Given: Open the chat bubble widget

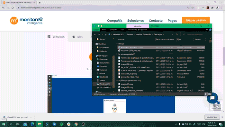Looking at the screenshot, I should (x=212, y=98).
